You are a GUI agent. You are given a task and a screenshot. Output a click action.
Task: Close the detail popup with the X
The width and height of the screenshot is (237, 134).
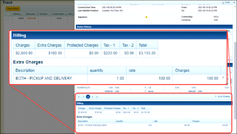[234, 2]
